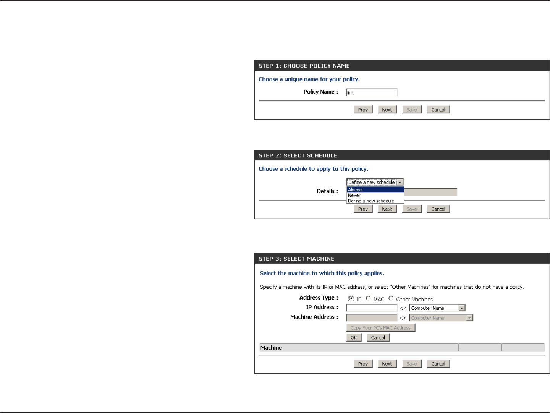Select the IP address type radio button
Image resolution: width=550 pixels, height=413 pixels.
351,298
